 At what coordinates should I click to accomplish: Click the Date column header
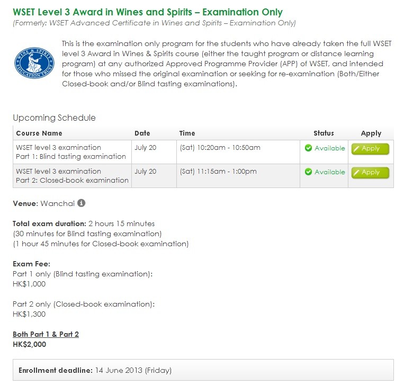click(x=142, y=133)
